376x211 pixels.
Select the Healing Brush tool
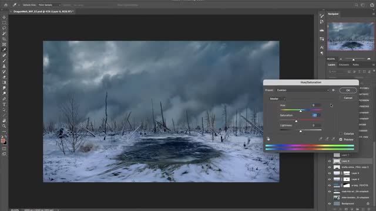click(4, 55)
